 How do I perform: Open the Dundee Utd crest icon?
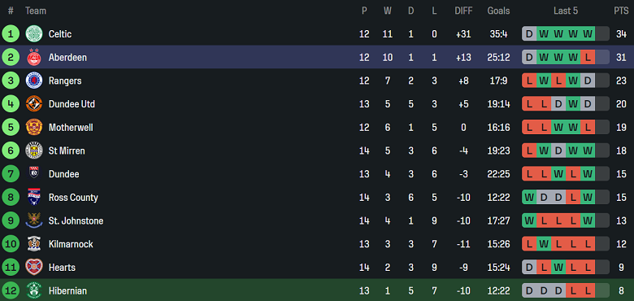pos(34,104)
